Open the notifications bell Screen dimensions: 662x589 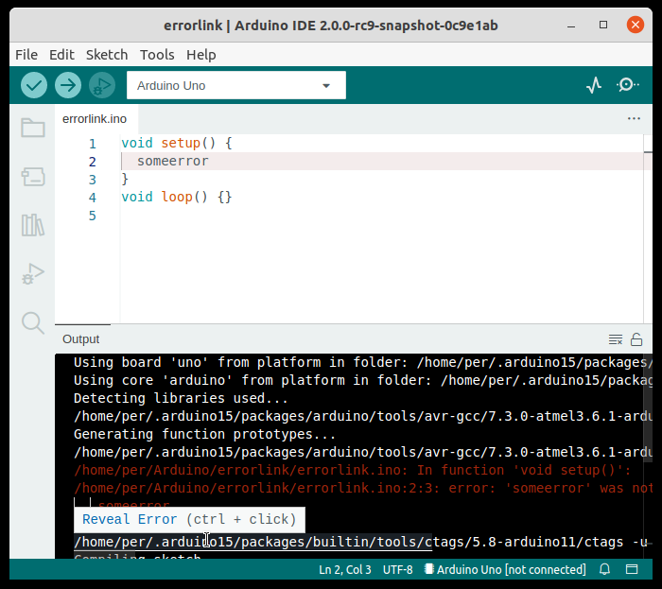click(604, 569)
